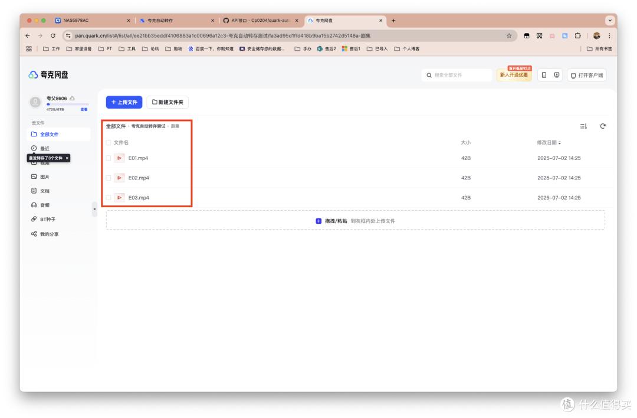Click the desktop download icon beside phone icon

click(556, 75)
